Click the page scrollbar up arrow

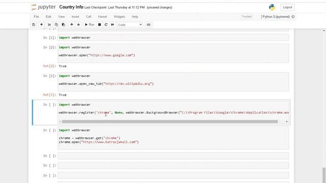click(x=324, y=30)
